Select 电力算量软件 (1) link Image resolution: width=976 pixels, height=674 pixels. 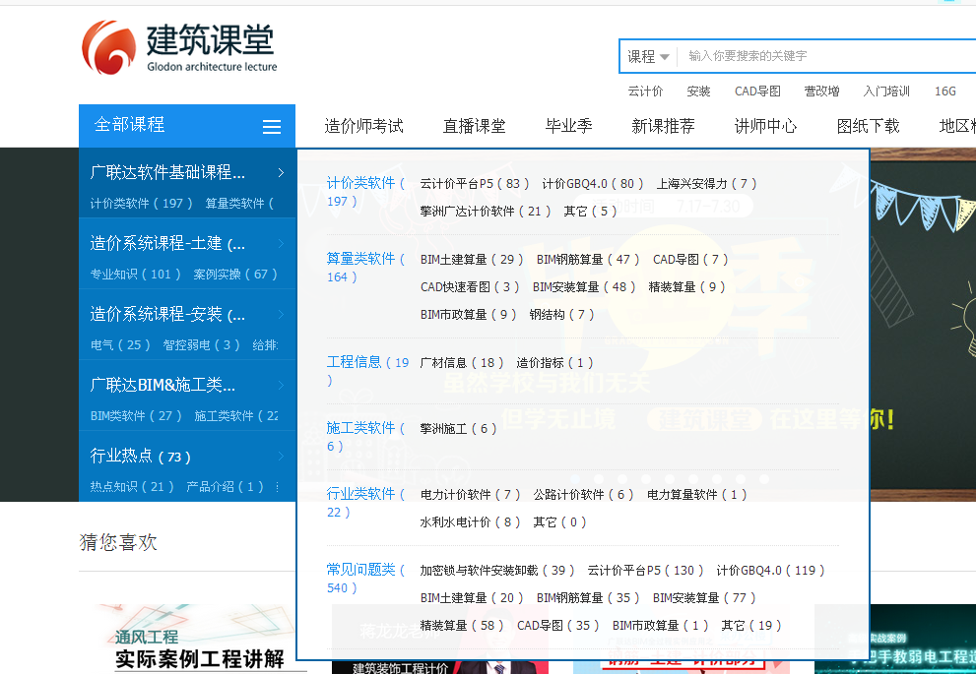[x=696, y=495]
